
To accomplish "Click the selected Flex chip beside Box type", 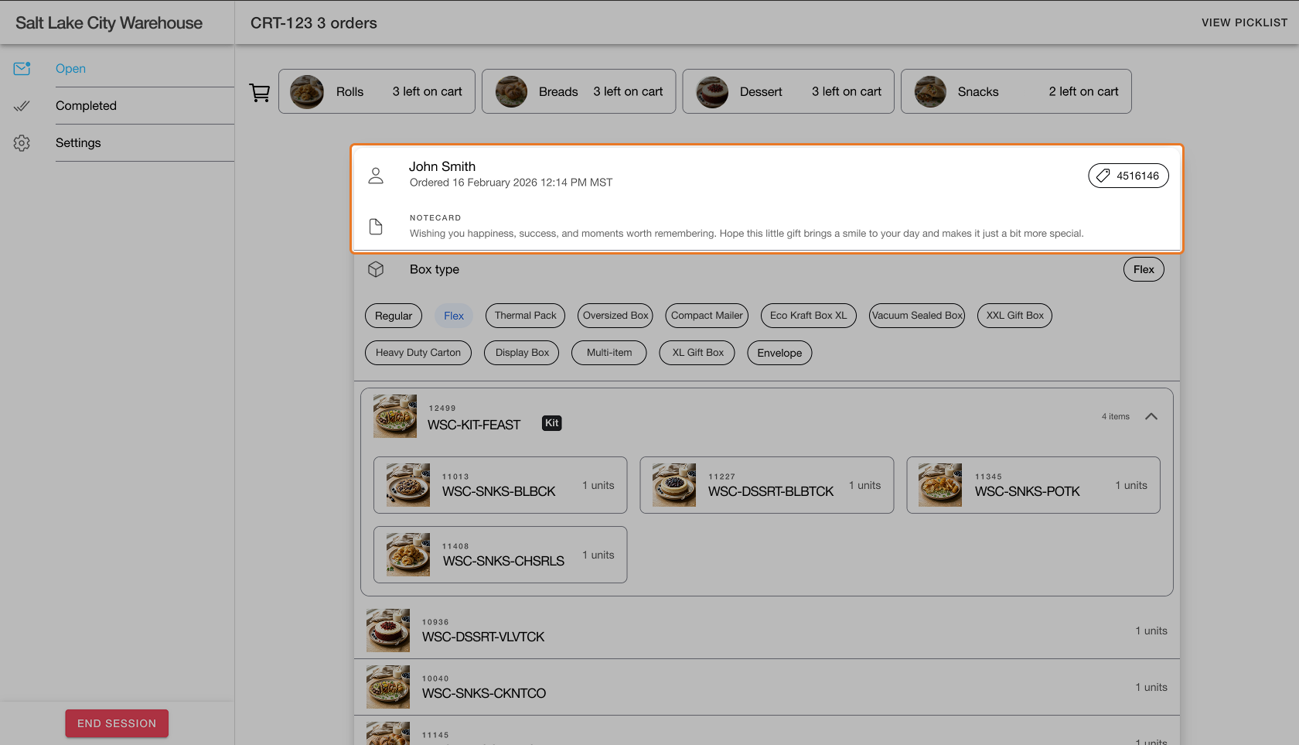I will [1144, 269].
